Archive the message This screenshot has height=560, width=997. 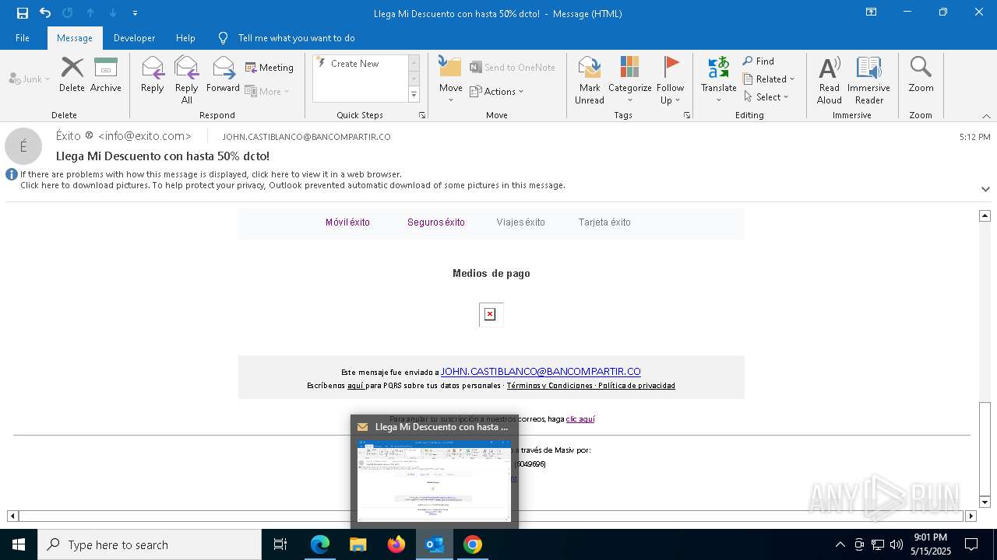coord(106,75)
